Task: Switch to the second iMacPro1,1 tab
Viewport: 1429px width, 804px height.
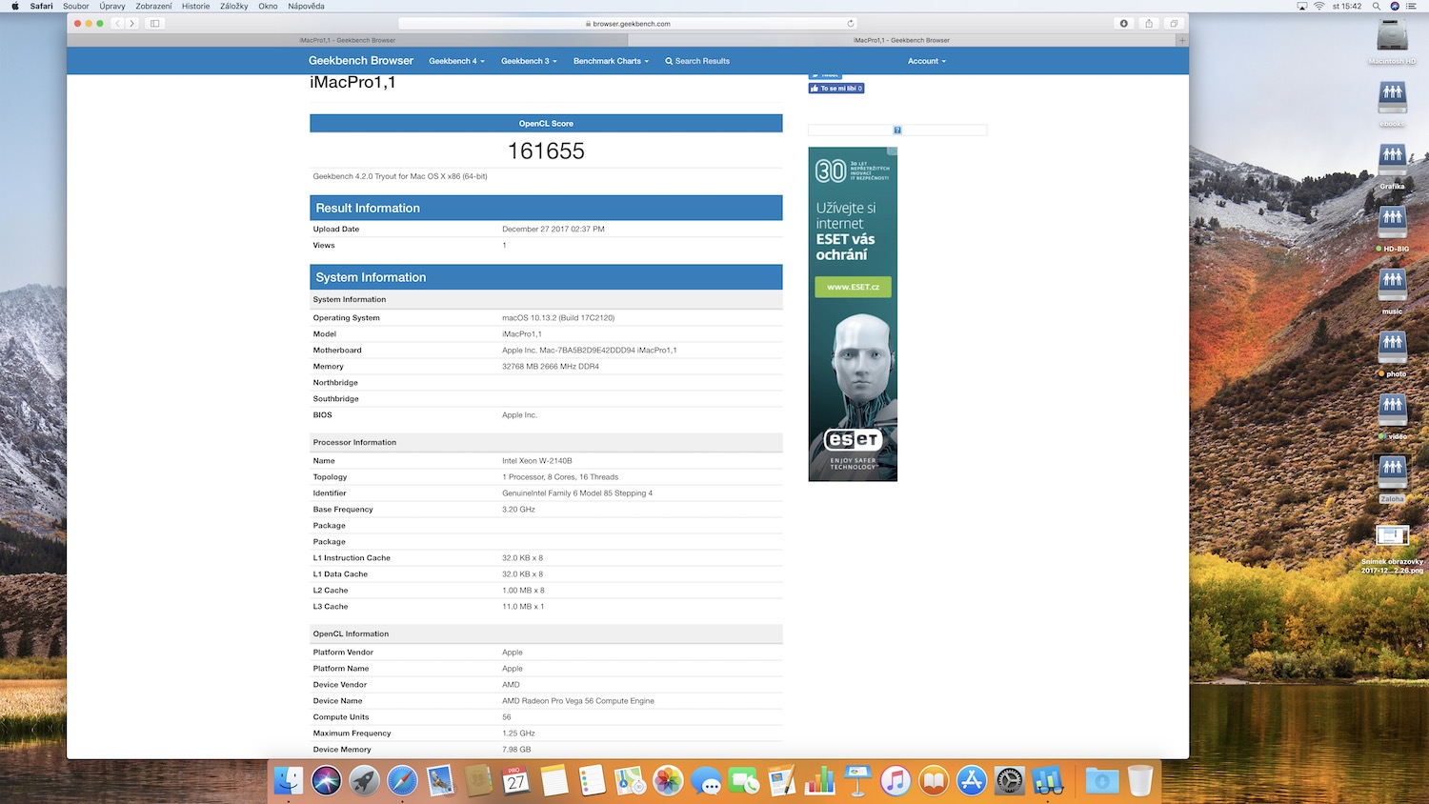Action: (x=901, y=40)
